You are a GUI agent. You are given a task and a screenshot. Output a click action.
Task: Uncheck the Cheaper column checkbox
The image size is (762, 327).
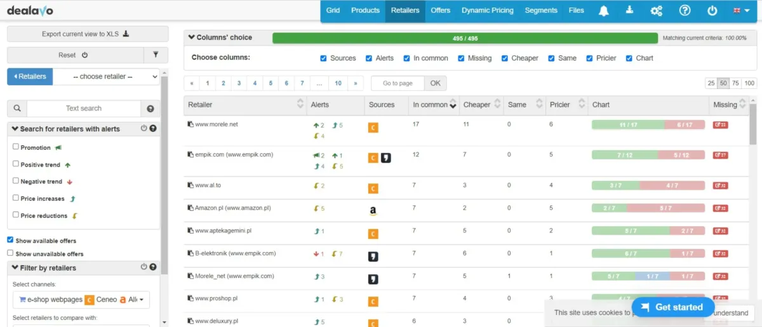(x=505, y=58)
